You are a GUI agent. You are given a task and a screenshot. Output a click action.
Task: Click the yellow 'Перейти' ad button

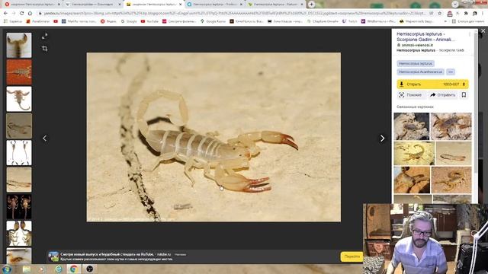click(x=352, y=256)
